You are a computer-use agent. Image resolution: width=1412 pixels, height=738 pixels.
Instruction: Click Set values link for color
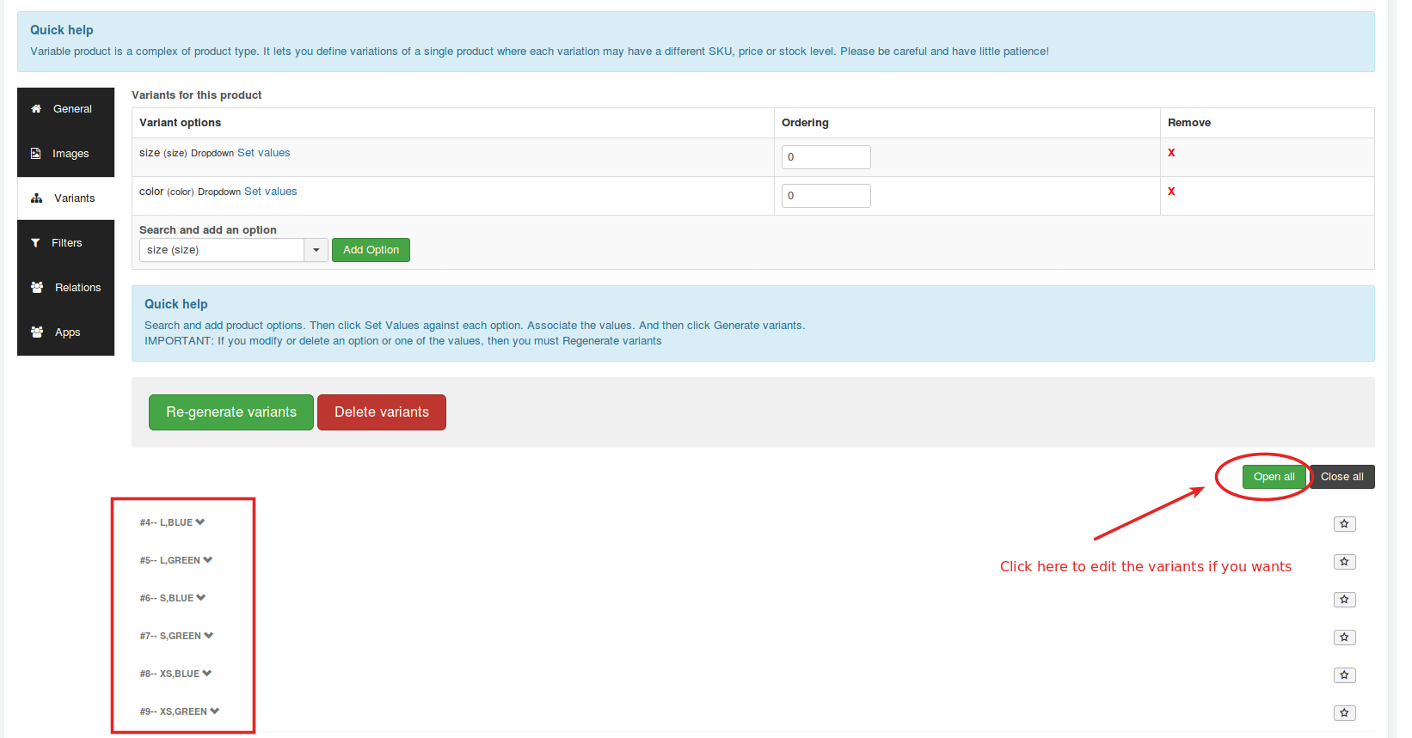click(x=270, y=192)
